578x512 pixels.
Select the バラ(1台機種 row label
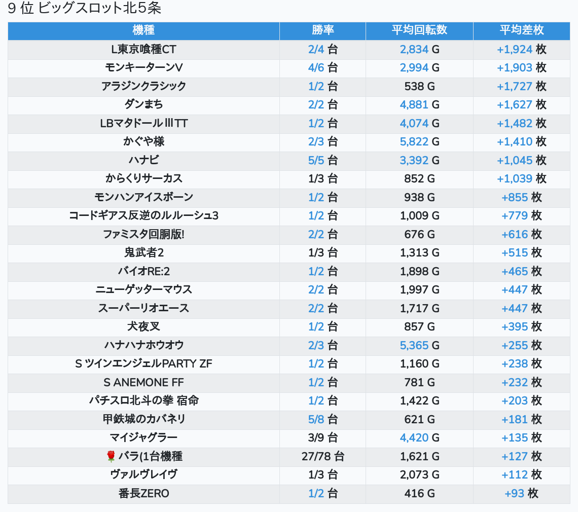pos(150,456)
